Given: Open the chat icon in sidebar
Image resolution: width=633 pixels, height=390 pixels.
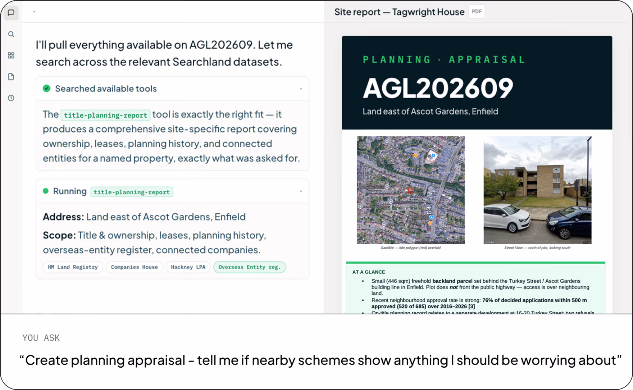Looking at the screenshot, I should [x=11, y=13].
